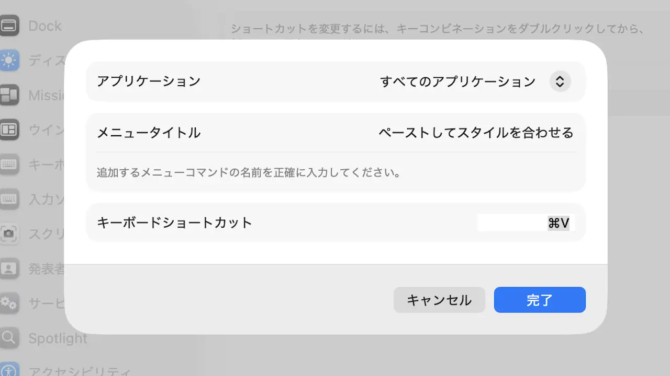Screen dimensions: 670x376
Task: Open the アプリケーション popup chevron button
Action: coord(560,81)
